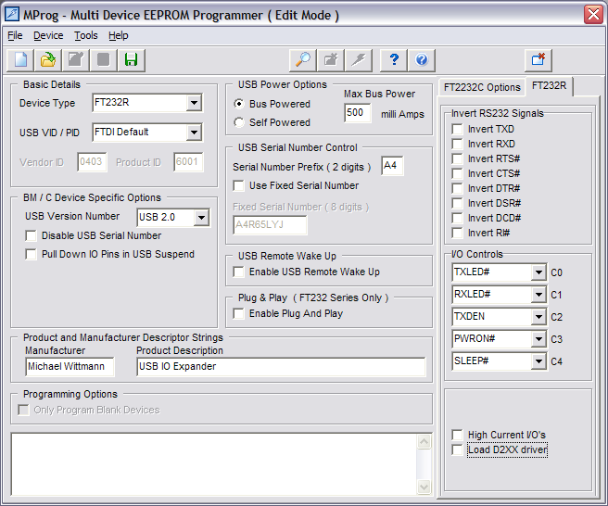
Task: Tick the Use Fixed Serial Number checkbox
Action: pos(239,186)
